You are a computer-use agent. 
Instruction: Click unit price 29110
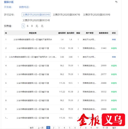(x=104, y=100)
